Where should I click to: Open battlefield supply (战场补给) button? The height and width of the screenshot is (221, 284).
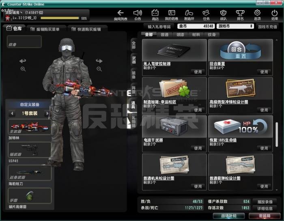(229, 216)
